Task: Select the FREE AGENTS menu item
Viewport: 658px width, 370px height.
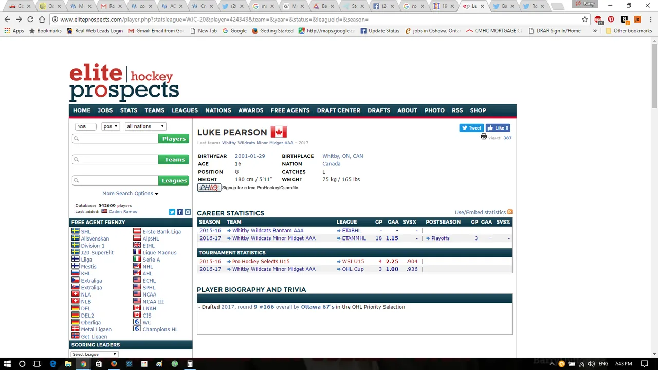Action: pos(290,110)
